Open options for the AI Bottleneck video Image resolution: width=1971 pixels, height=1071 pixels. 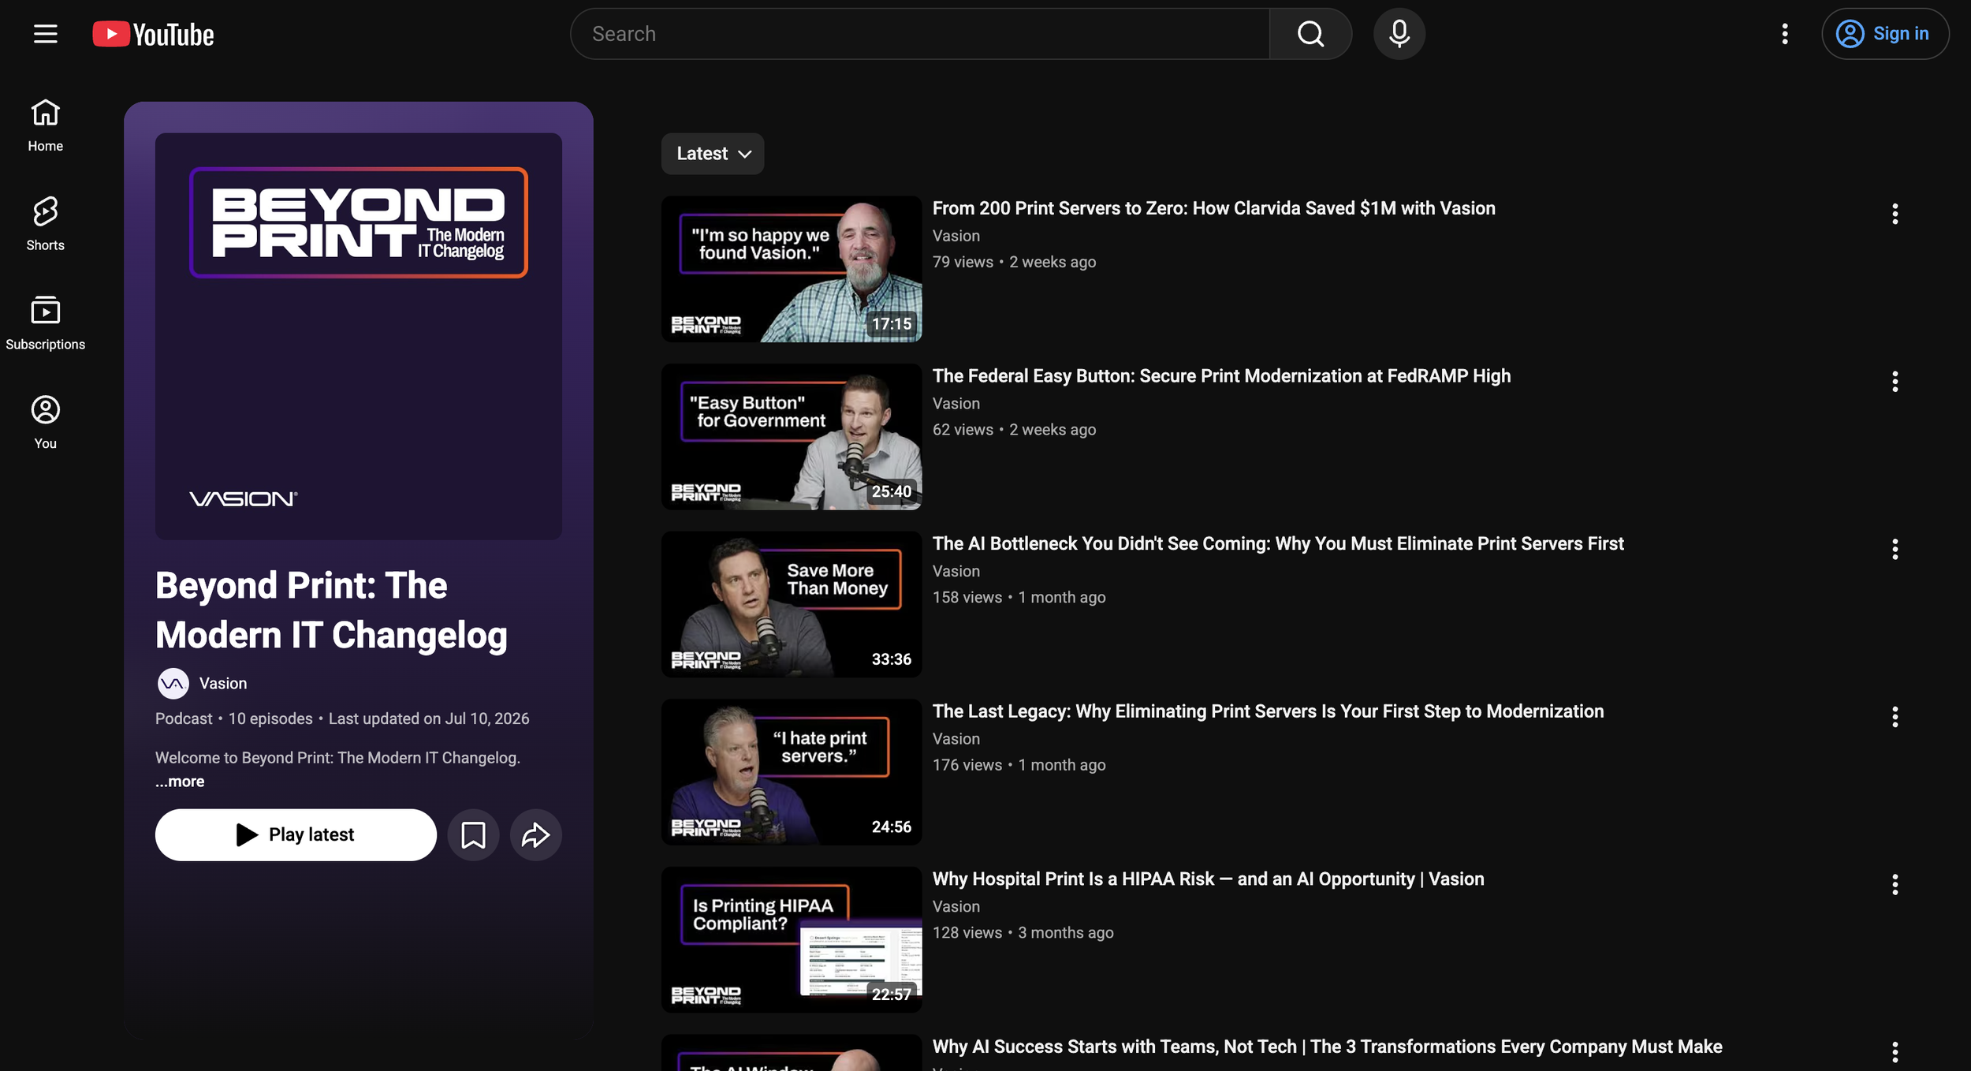point(1895,549)
